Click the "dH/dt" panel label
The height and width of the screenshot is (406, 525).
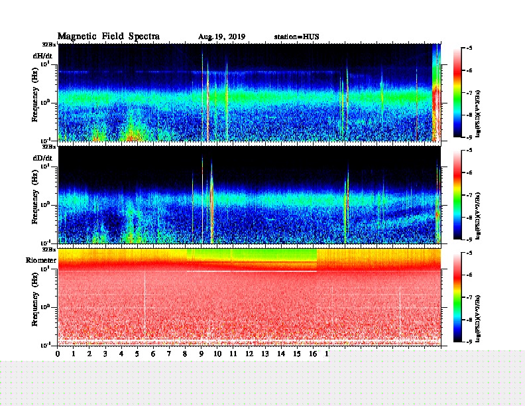pos(42,56)
